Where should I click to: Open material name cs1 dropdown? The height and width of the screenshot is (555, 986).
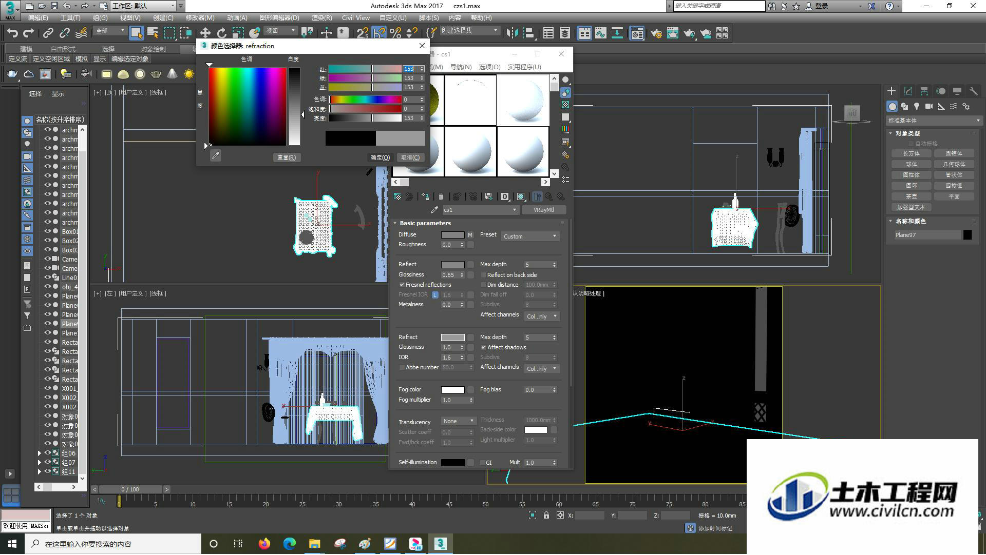480,210
